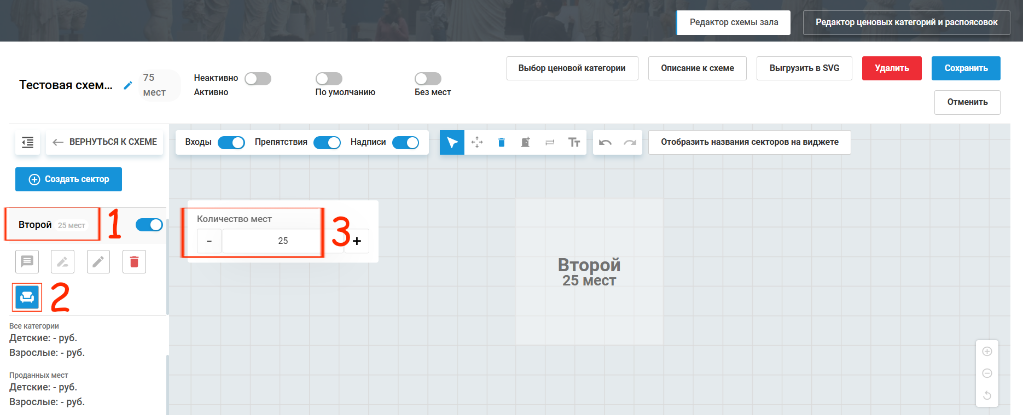Edit scheme name with pencil icon
The height and width of the screenshot is (415, 1023).
128,85
